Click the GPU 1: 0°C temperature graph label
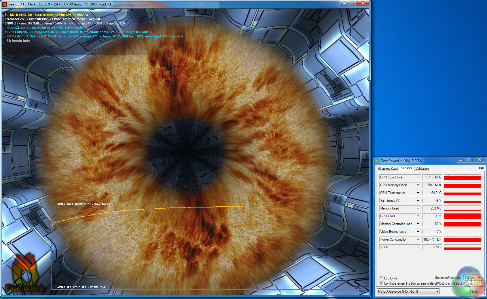This screenshot has width=487, height=299. (81, 287)
